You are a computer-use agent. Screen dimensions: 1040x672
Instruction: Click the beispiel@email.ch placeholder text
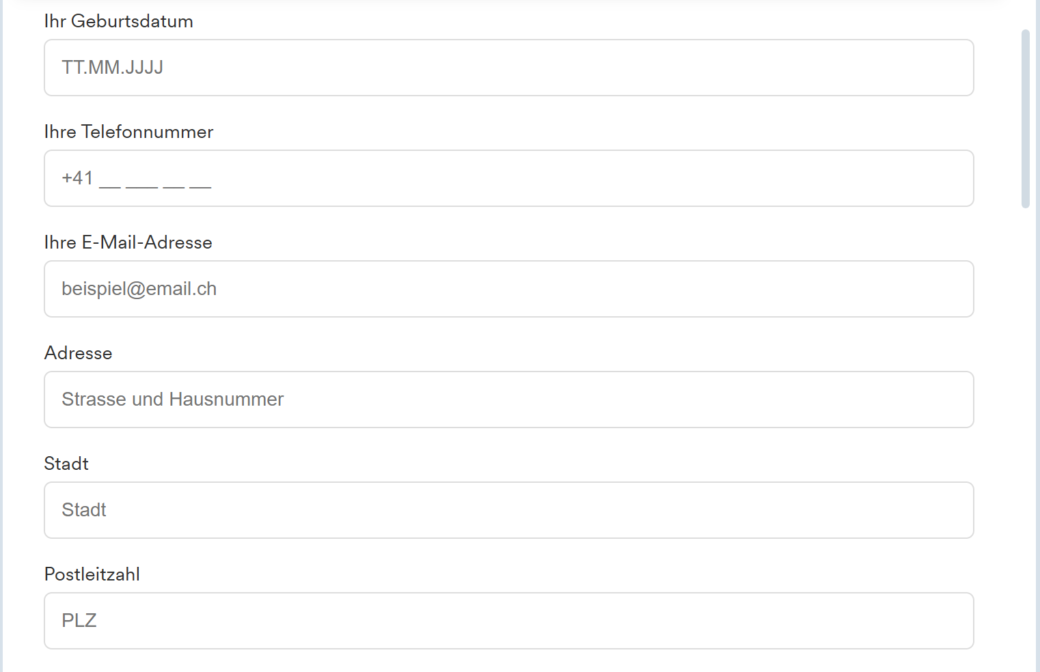139,289
